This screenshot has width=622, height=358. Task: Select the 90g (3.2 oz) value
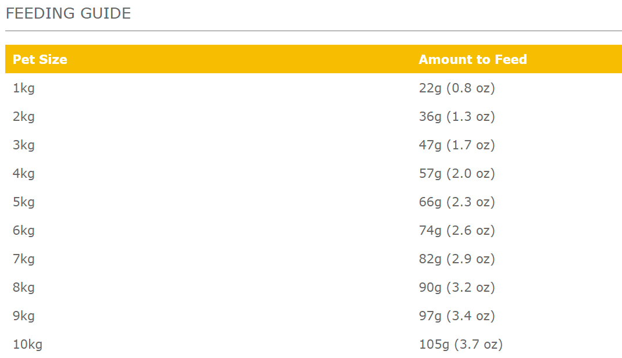pyautogui.click(x=456, y=288)
